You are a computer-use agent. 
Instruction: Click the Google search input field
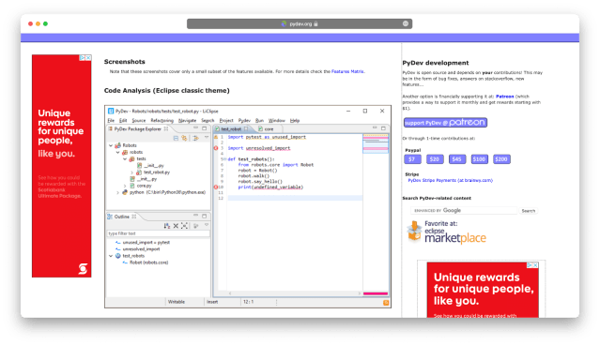(464, 211)
